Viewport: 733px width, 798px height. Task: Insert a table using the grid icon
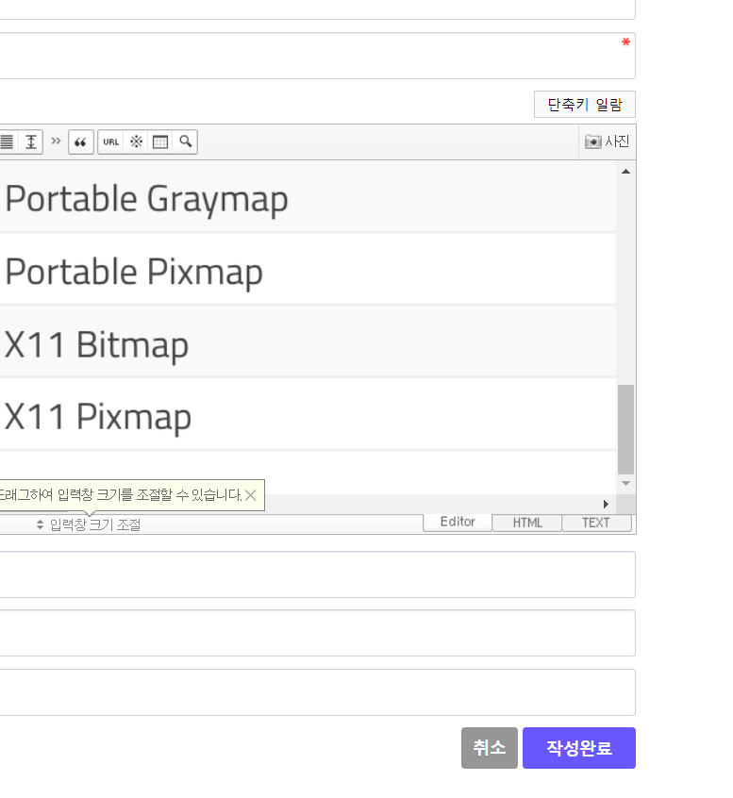[x=160, y=142]
